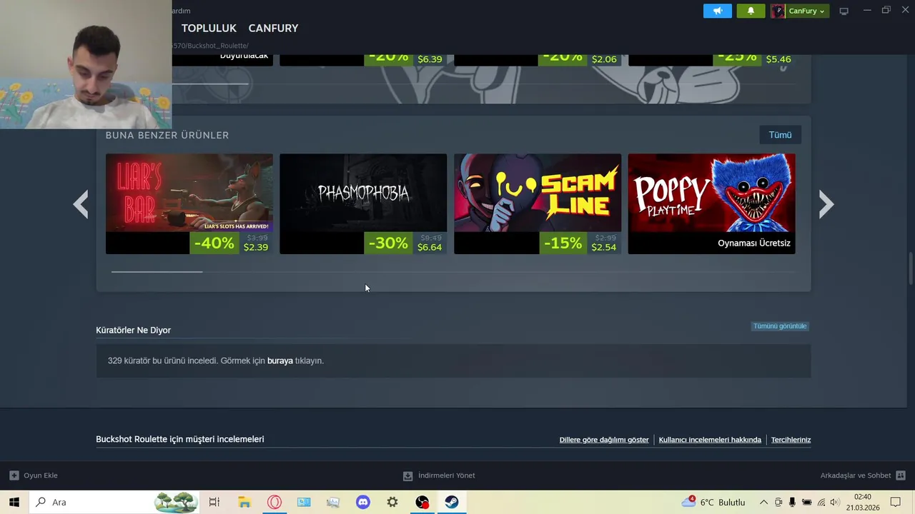The image size is (915, 514).
Task: Open Steam announcements megaphone button
Action: [x=717, y=11]
